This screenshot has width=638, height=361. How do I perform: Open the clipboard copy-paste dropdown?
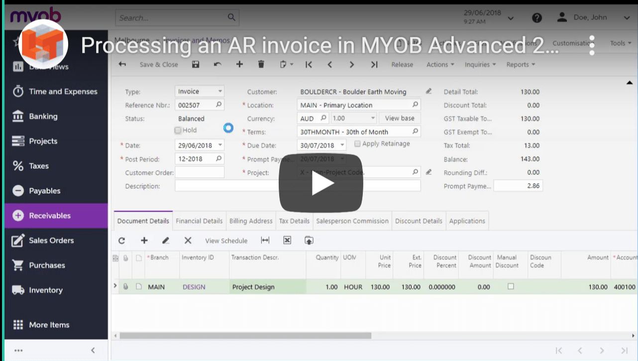point(286,64)
